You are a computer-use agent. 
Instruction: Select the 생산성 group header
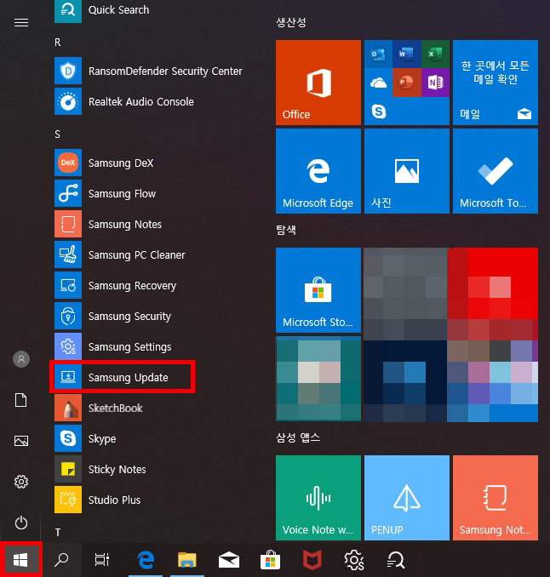click(x=291, y=22)
